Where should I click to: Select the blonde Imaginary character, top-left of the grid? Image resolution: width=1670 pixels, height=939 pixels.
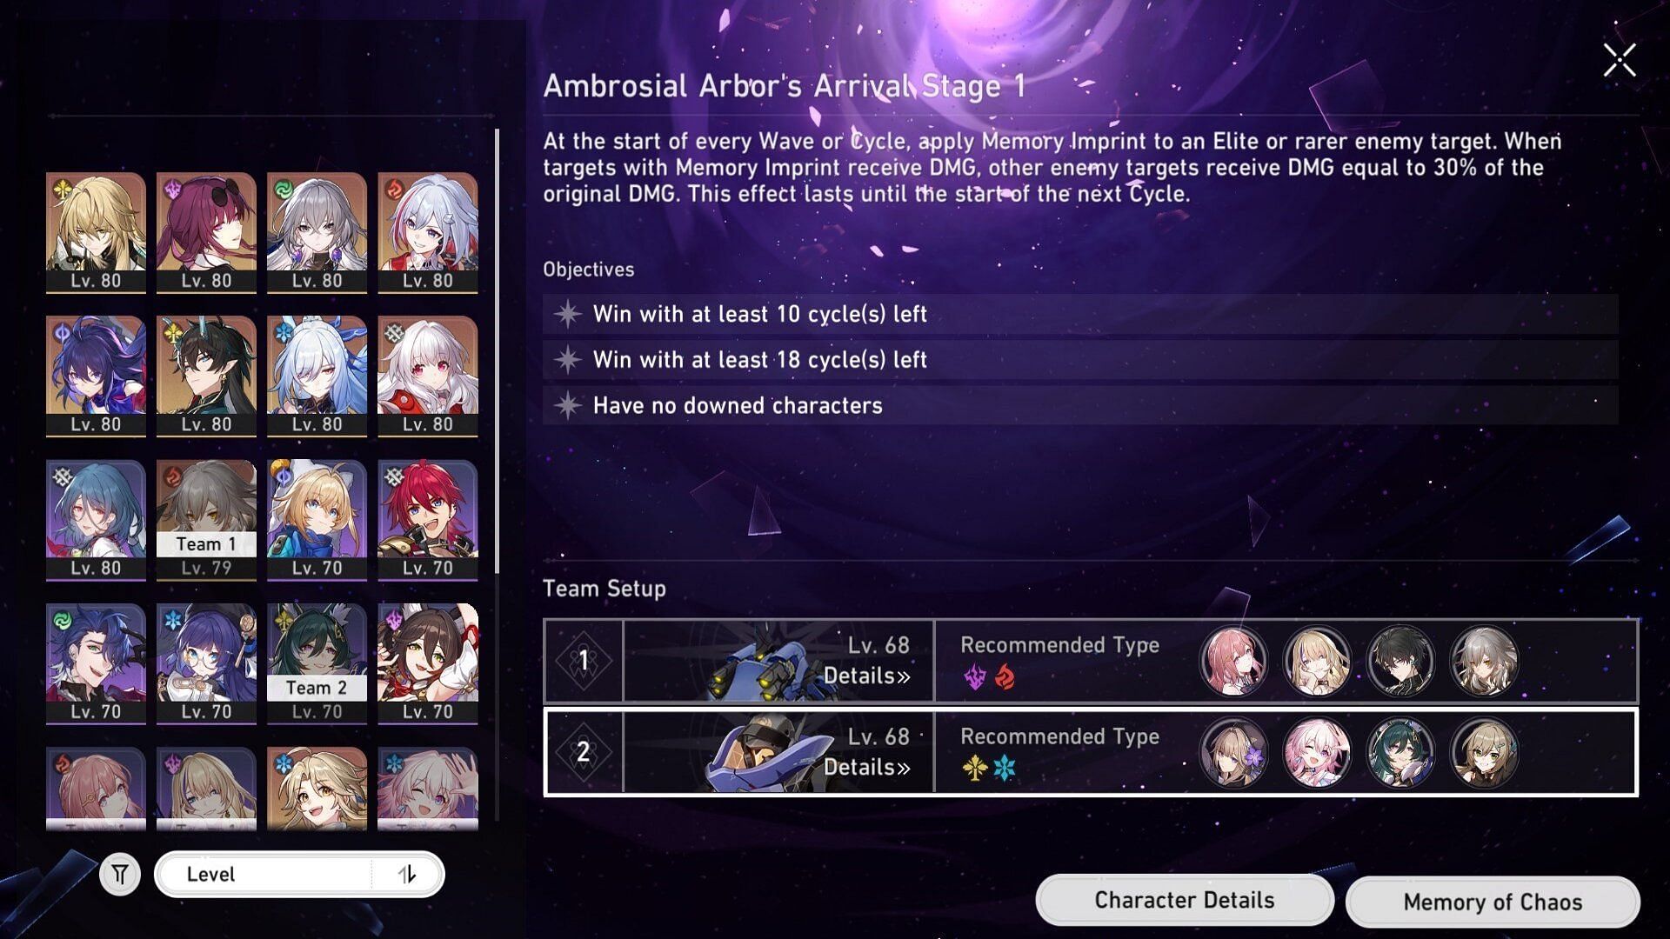[96, 233]
